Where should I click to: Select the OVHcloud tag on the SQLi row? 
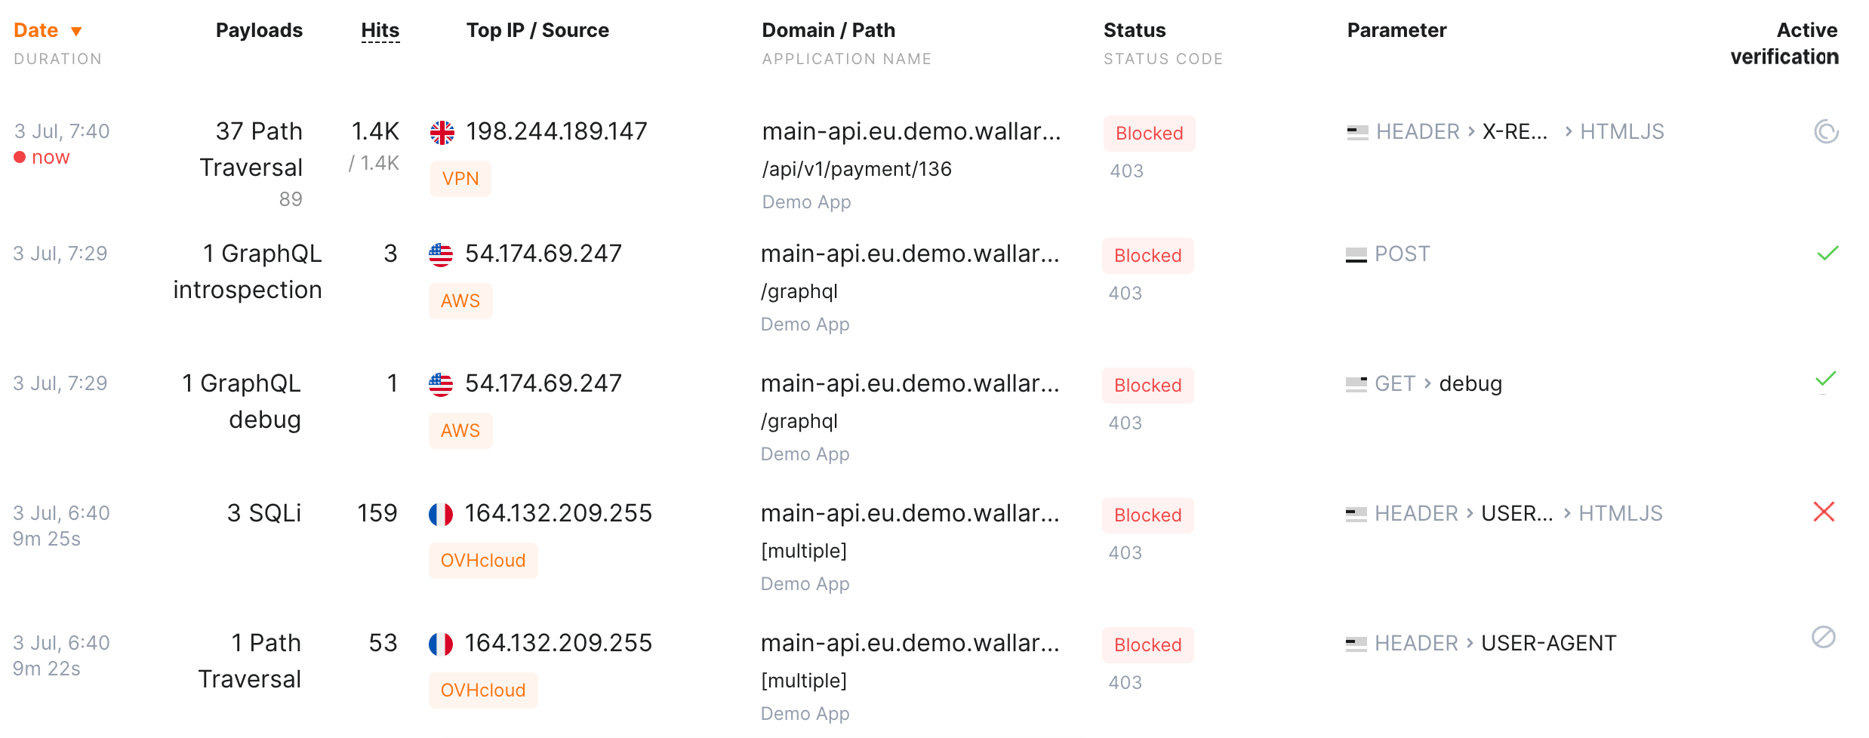[x=482, y=560]
